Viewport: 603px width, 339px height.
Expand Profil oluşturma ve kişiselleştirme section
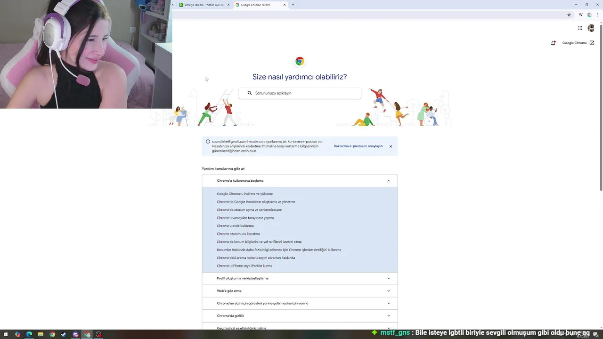[x=300, y=278]
